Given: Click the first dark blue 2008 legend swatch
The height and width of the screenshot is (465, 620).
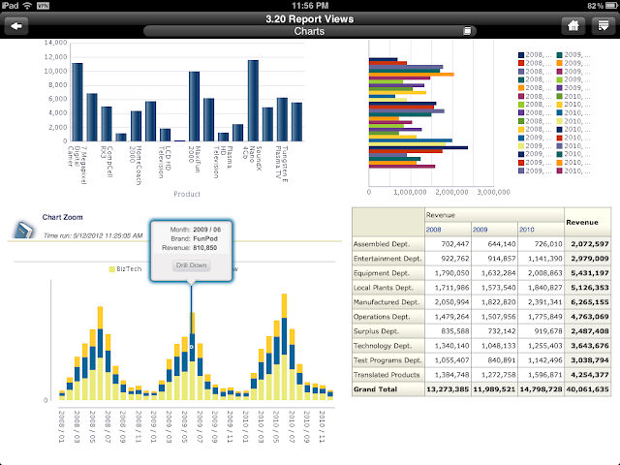Looking at the screenshot, I should [x=521, y=55].
